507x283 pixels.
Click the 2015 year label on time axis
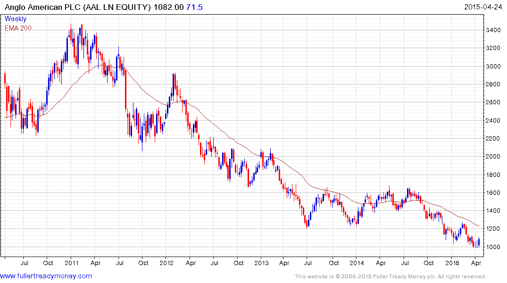(452, 263)
